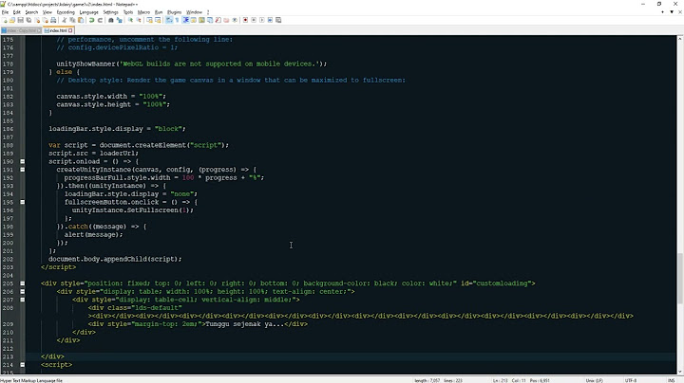Click the Redo arrow icon

point(100,20)
